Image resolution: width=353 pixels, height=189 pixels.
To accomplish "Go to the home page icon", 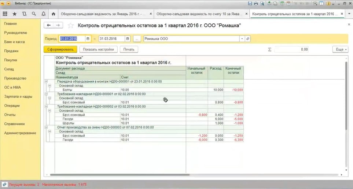I will click(54, 14).
